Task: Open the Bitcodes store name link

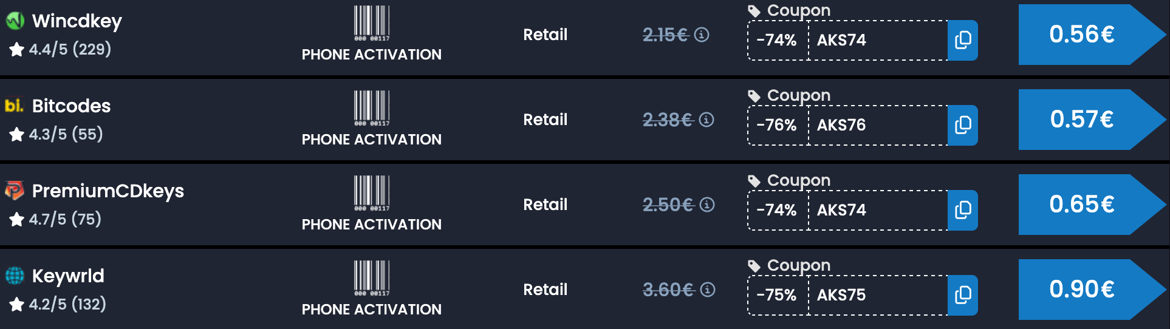Action: [x=71, y=106]
